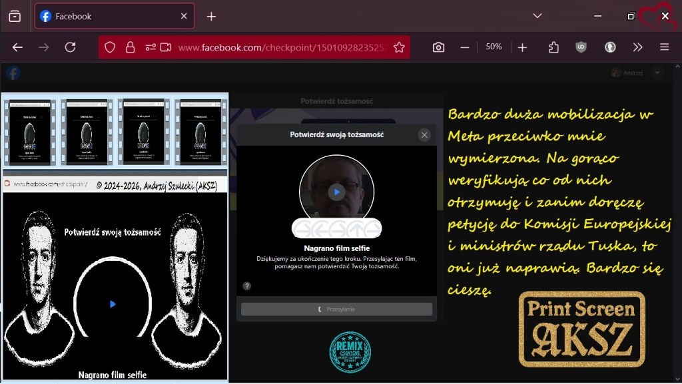Open the Extensions puzzle icon
The image size is (682, 384).
pyautogui.click(x=553, y=47)
